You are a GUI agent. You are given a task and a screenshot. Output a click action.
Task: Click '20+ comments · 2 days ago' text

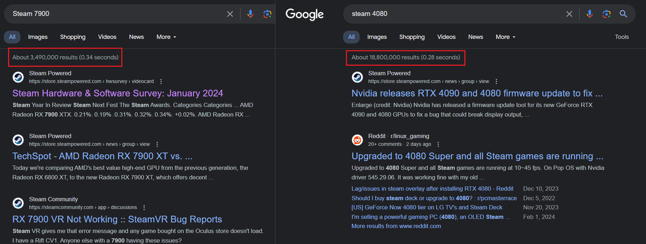pos(400,144)
